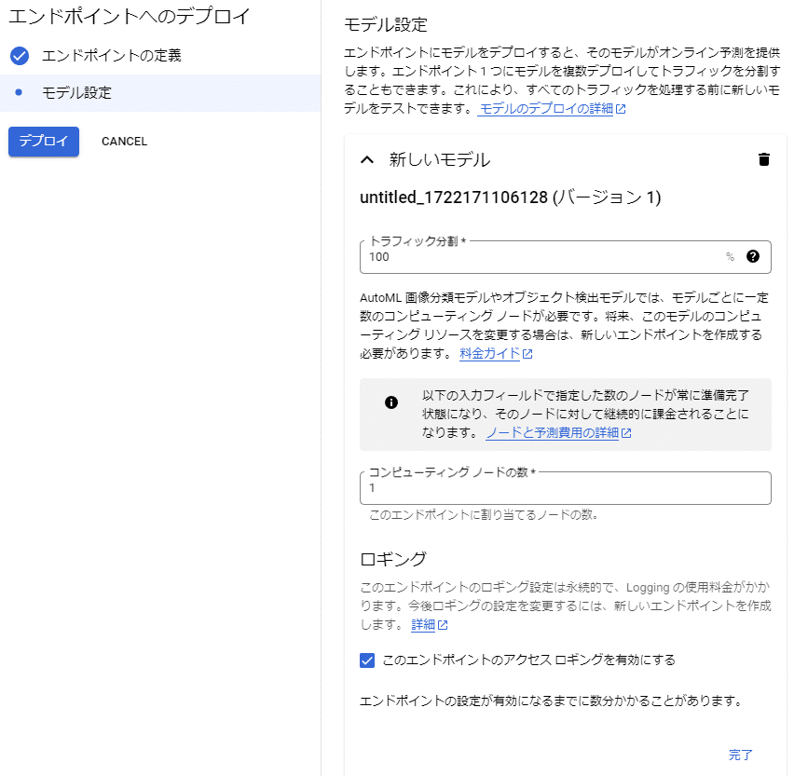Click the エンドポイントへのデプロイ panel title

pyautogui.click(x=130, y=16)
